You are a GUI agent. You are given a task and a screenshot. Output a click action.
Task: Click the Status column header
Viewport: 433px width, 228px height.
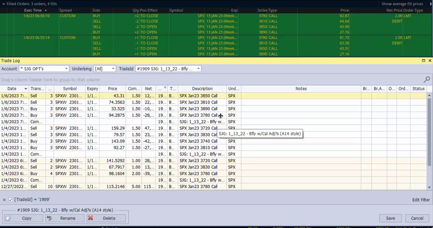418,88
